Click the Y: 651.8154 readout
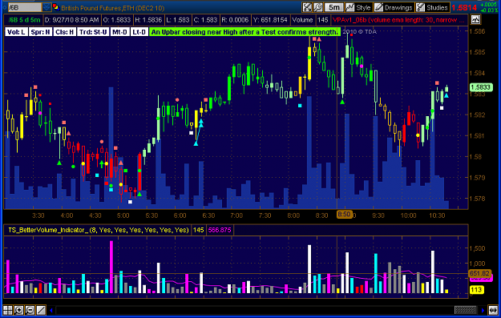This screenshot has height=318, width=501. 270,20
